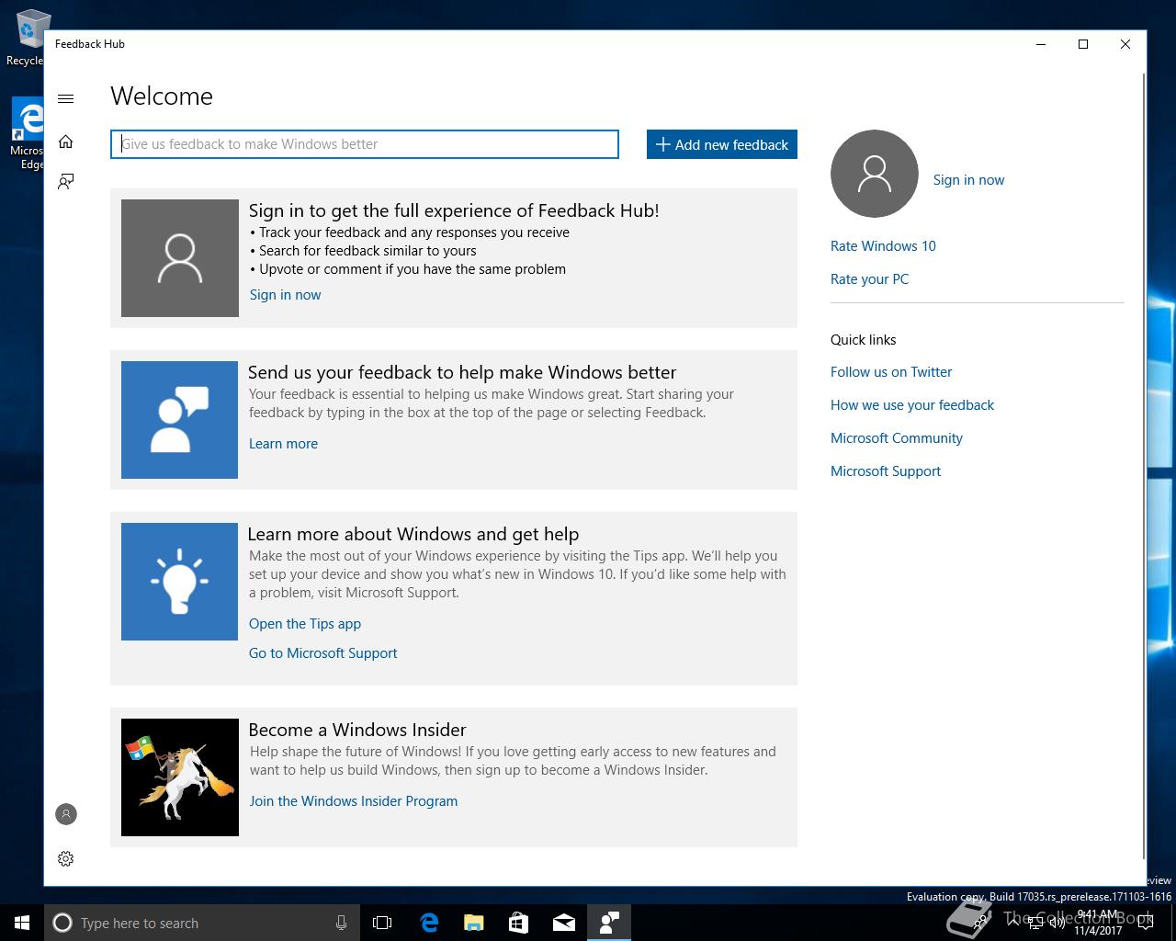Select the Microsoft Edge desktop shortcut
Screen dimensions: 1176x941
pos(27,134)
